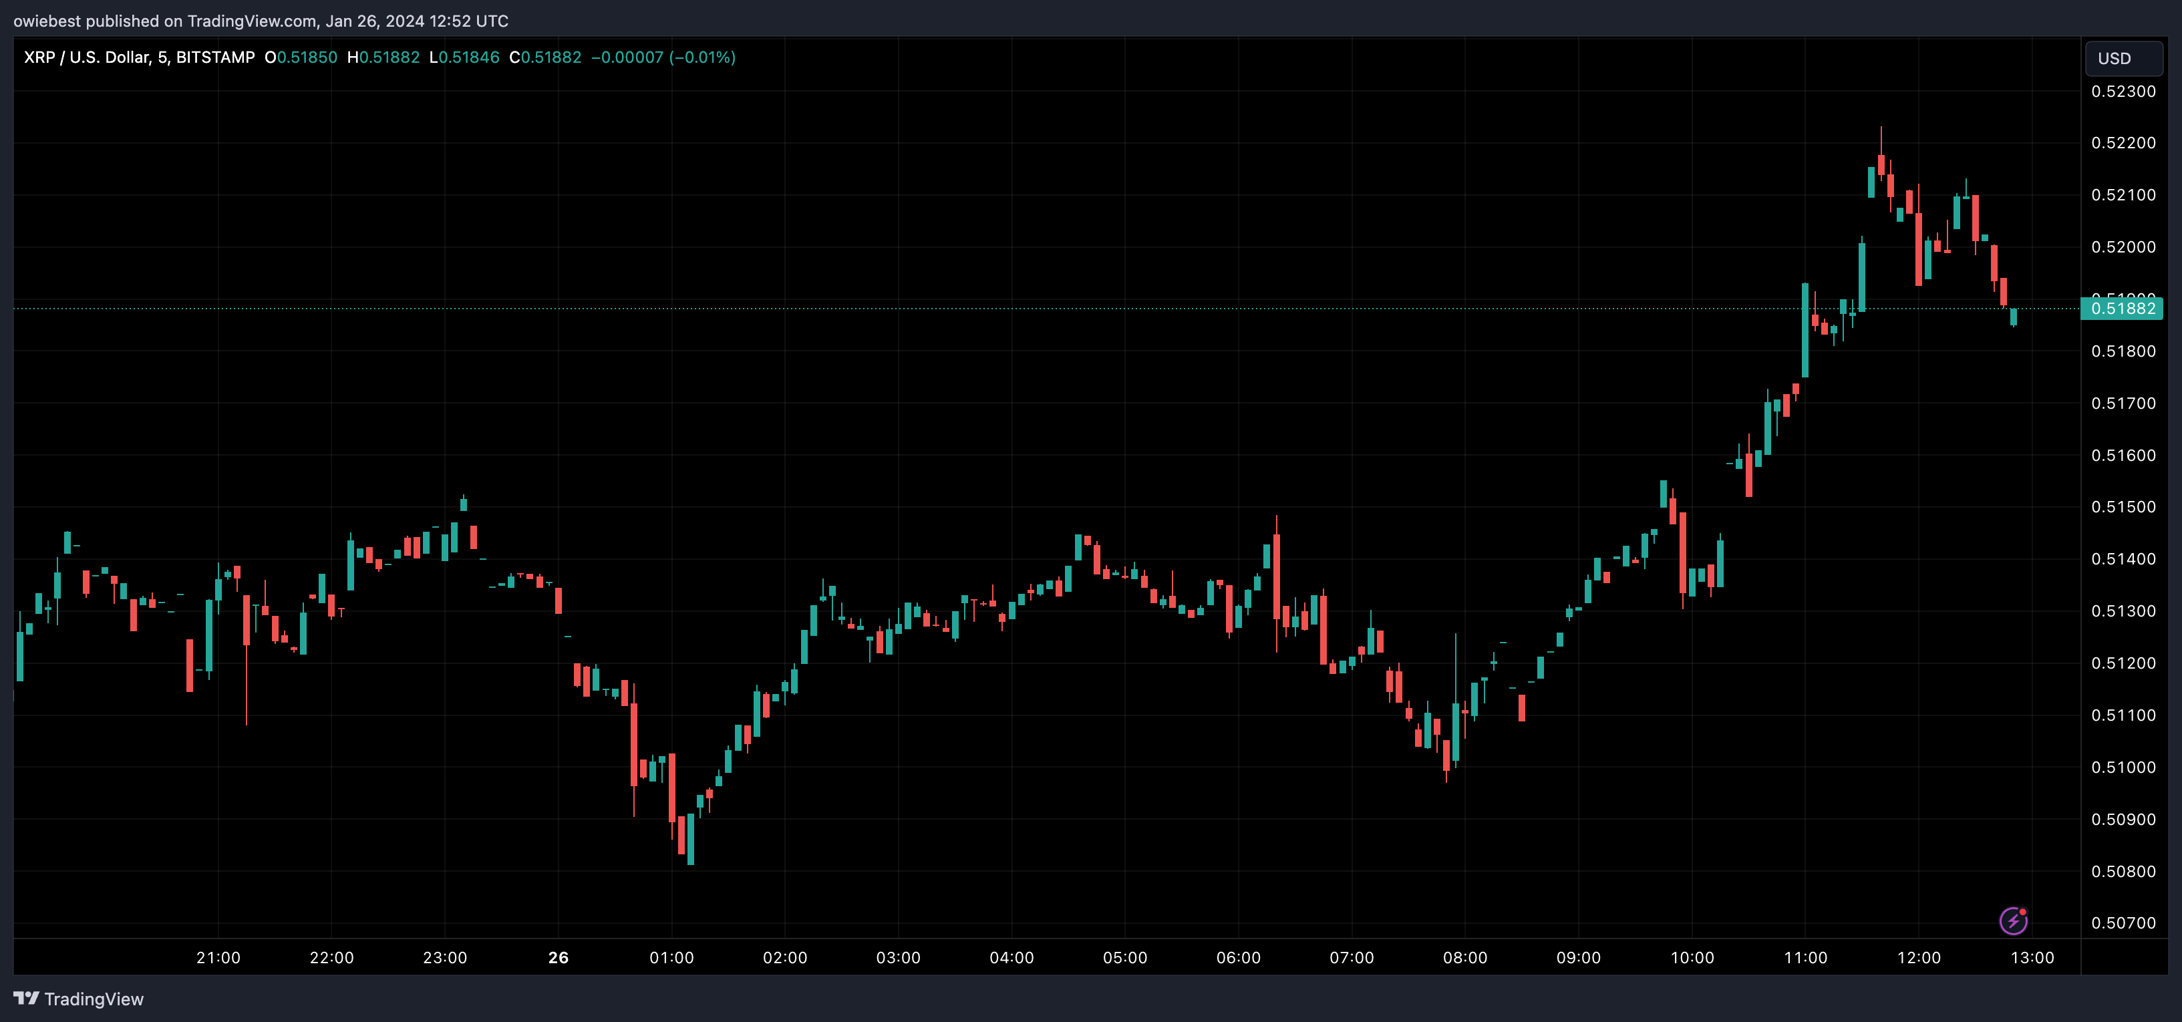Click the high value H0.51882
Screen dimensions: 2182x1022
pyautogui.click(x=383, y=57)
